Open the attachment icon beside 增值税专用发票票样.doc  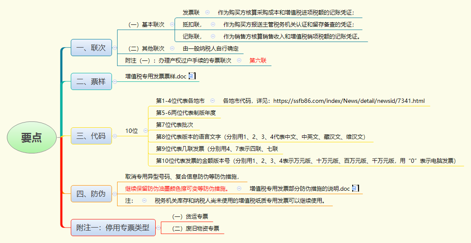point(192,76)
